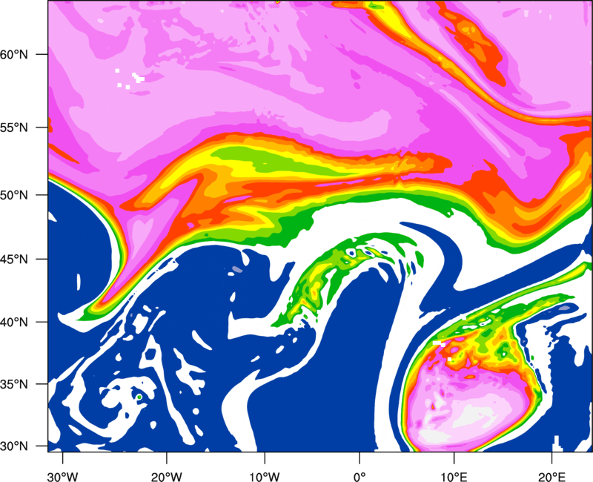The image size is (593, 482).
Task: Click the 30°N latitude label
Action: tap(14, 446)
